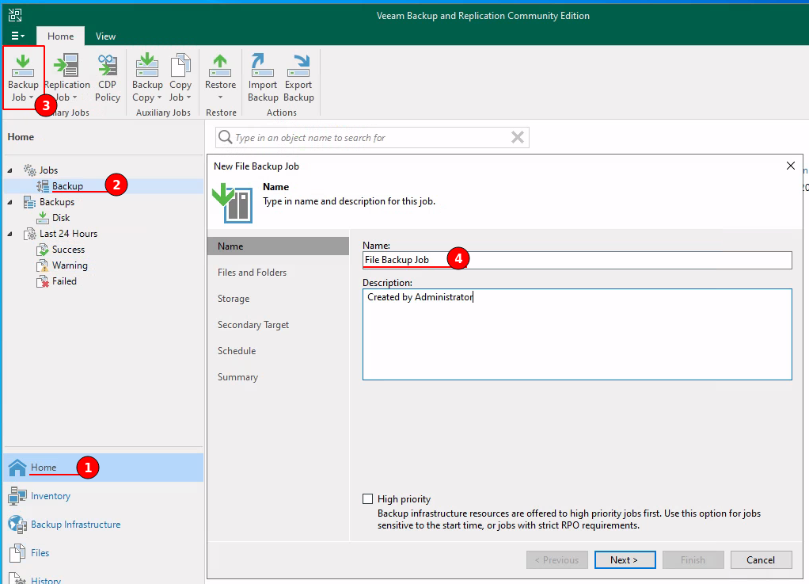Viewport: 809px width, 584px height.
Task: Open the main hamburger menu dropdown
Action: 18,36
